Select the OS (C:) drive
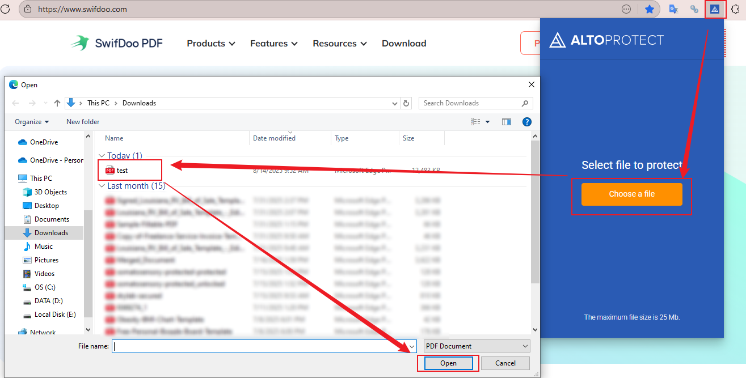 pyautogui.click(x=39, y=287)
